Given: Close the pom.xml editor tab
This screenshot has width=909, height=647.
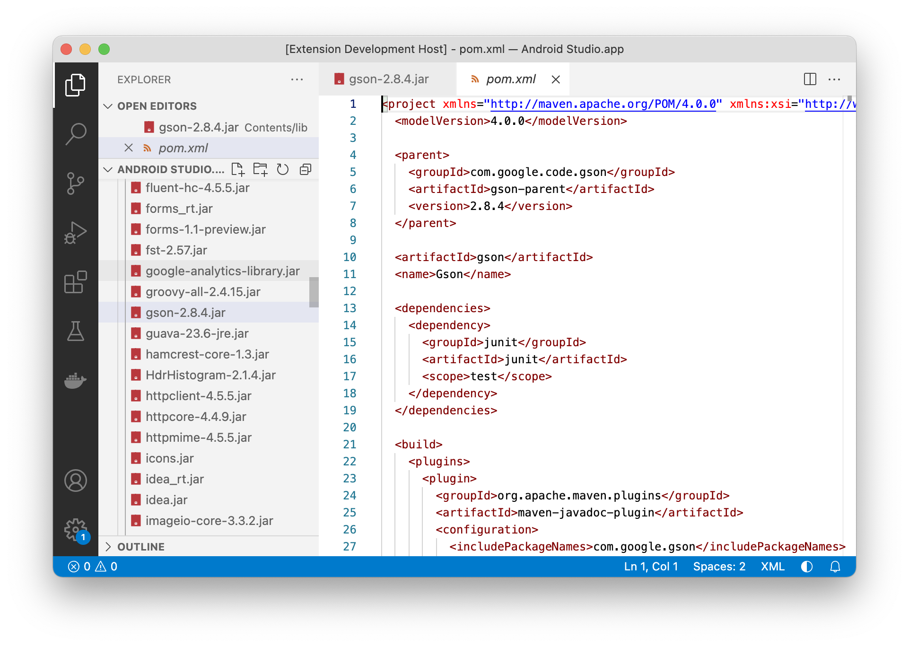Looking at the screenshot, I should [556, 79].
